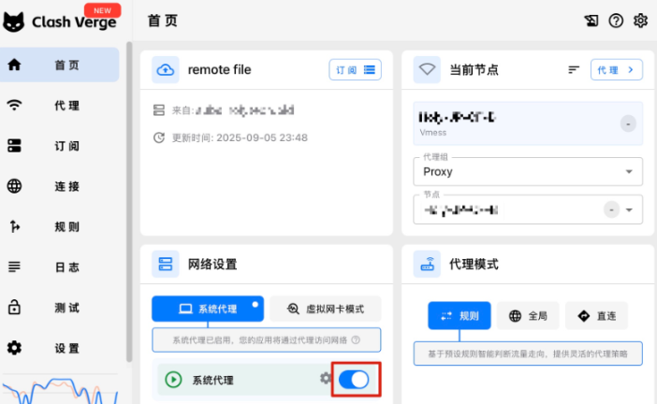Image resolution: width=657 pixels, height=404 pixels.
Task: Expand the 节点 node dropdown
Action: (x=629, y=210)
